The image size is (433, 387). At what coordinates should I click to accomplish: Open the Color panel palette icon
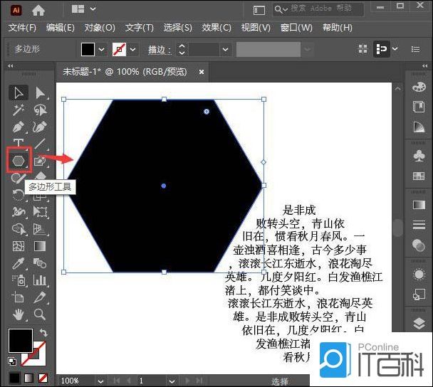419,88
